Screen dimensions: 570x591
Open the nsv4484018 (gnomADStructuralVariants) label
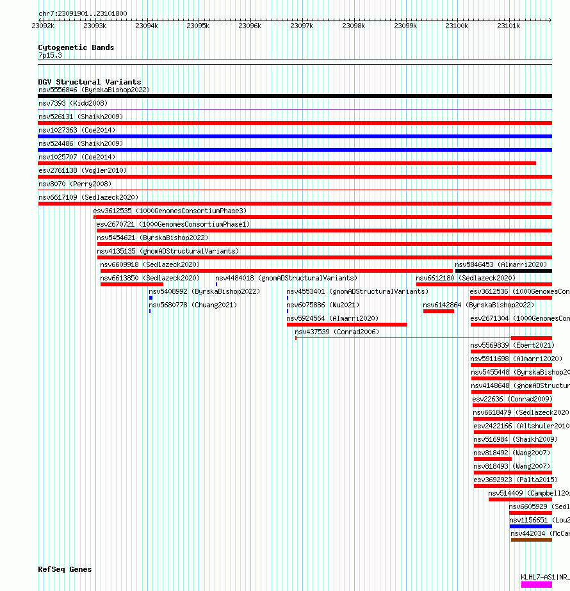coord(286,278)
